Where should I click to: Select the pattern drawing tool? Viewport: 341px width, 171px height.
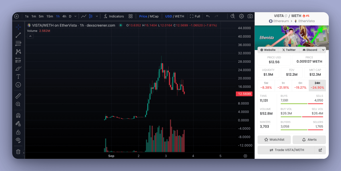(18, 52)
